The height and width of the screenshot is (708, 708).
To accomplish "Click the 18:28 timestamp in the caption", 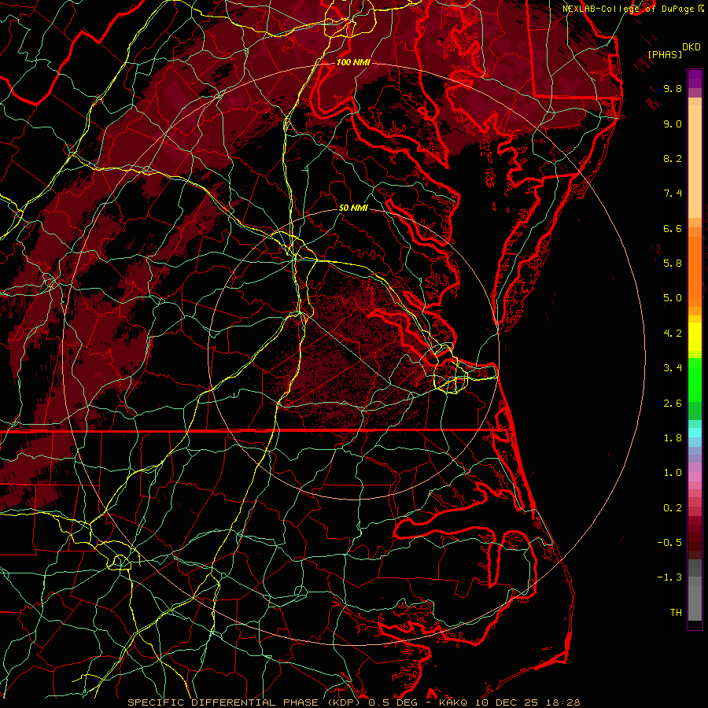I will pos(565,702).
